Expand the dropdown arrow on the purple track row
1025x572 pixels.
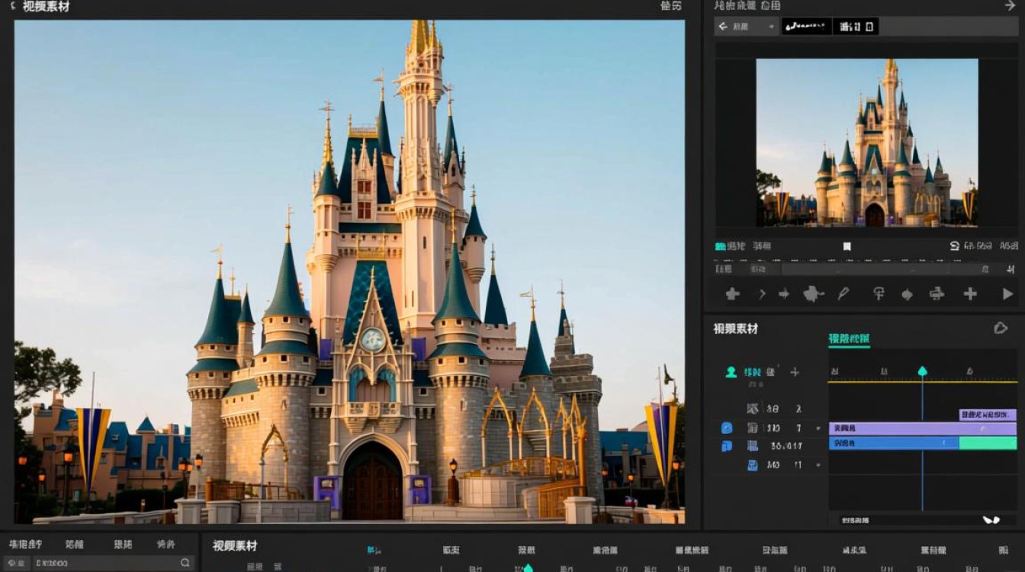coord(818,429)
